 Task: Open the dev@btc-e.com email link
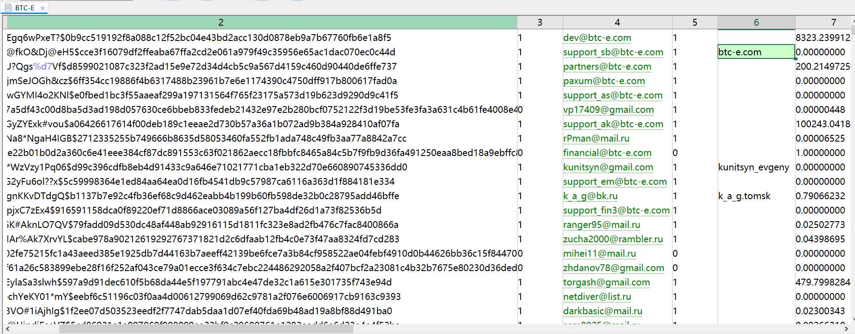click(x=597, y=38)
